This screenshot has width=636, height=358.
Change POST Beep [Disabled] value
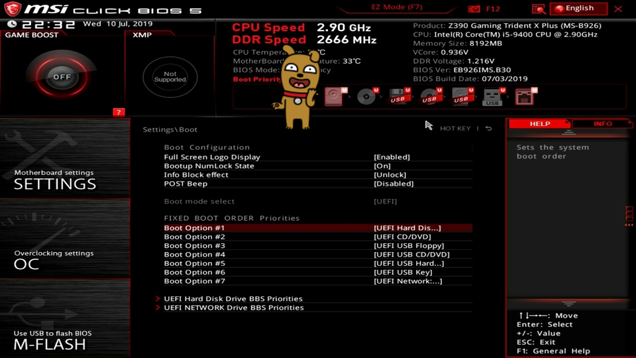(x=394, y=184)
